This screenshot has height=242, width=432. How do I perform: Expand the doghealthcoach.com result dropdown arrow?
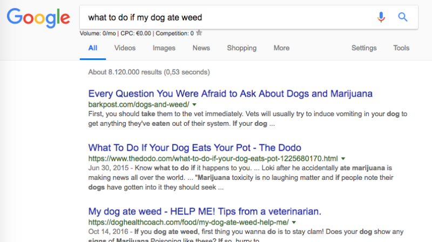point(294,222)
